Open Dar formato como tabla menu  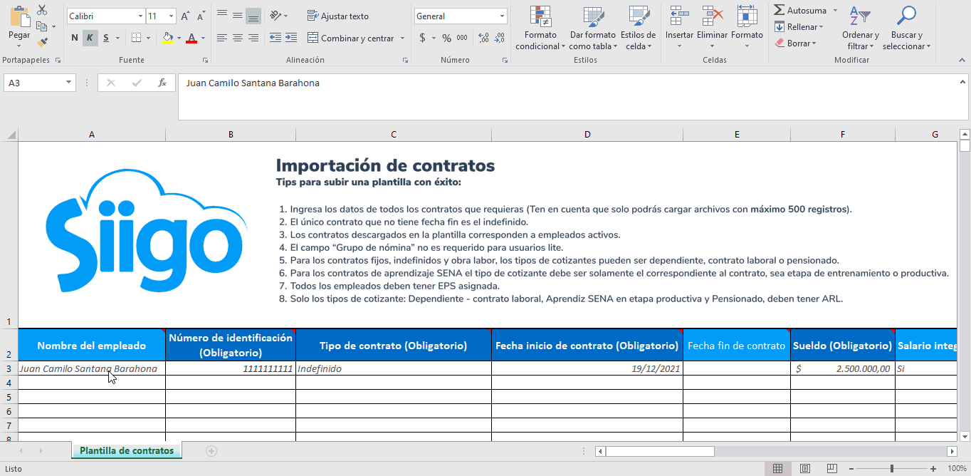coord(592,28)
